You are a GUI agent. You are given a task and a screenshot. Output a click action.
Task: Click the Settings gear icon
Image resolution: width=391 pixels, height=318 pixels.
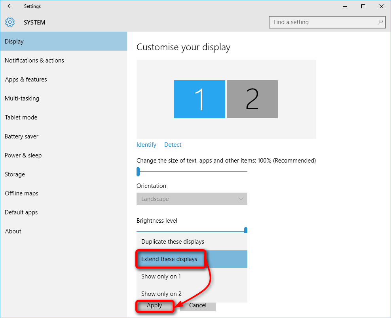click(x=10, y=22)
